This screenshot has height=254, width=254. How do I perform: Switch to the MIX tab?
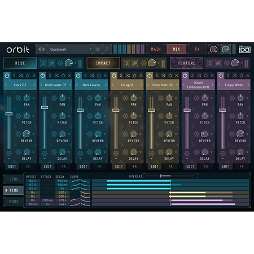pos(177,49)
